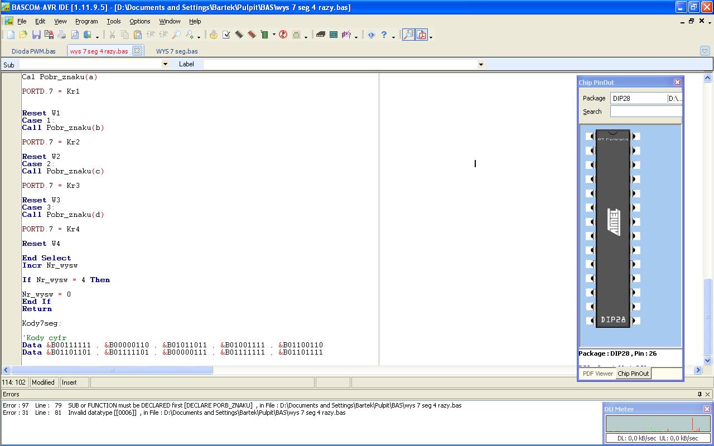Click the green Program Chip icon
This screenshot has height=446, width=714.
tap(265, 35)
